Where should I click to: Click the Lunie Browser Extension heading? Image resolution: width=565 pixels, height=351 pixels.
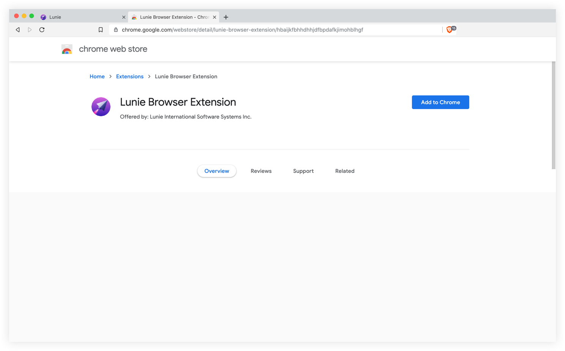(178, 102)
